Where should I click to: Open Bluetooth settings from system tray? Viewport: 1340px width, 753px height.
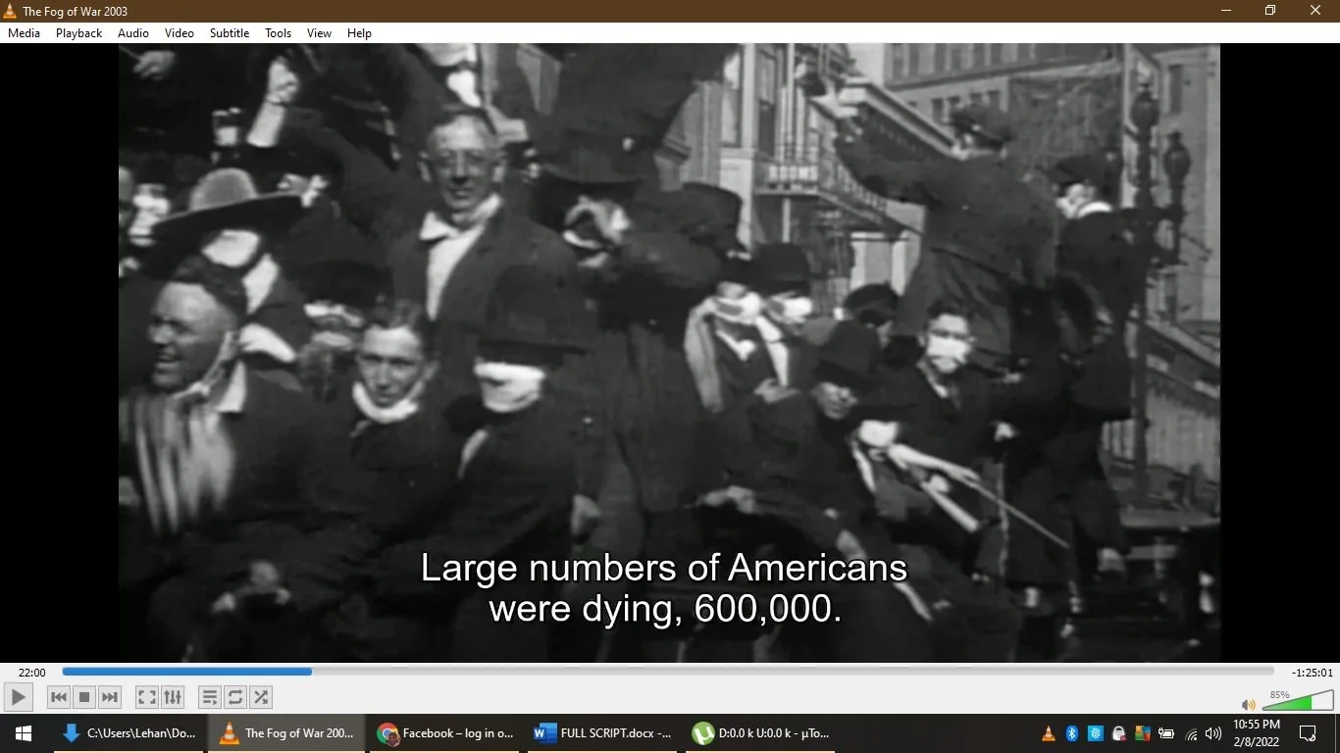tap(1072, 733)
